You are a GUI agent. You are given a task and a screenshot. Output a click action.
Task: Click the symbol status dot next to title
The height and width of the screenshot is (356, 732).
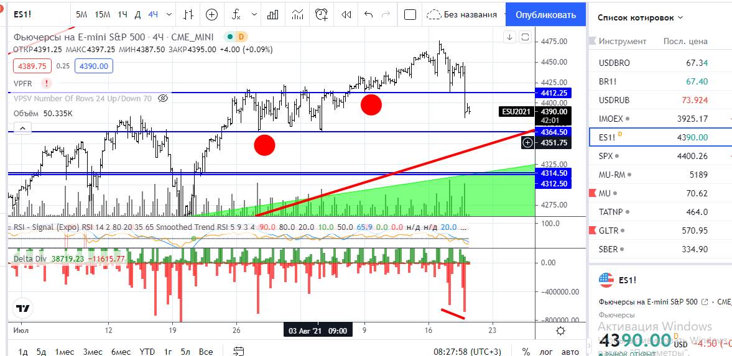pyautogui.click(x=230, y=37)
